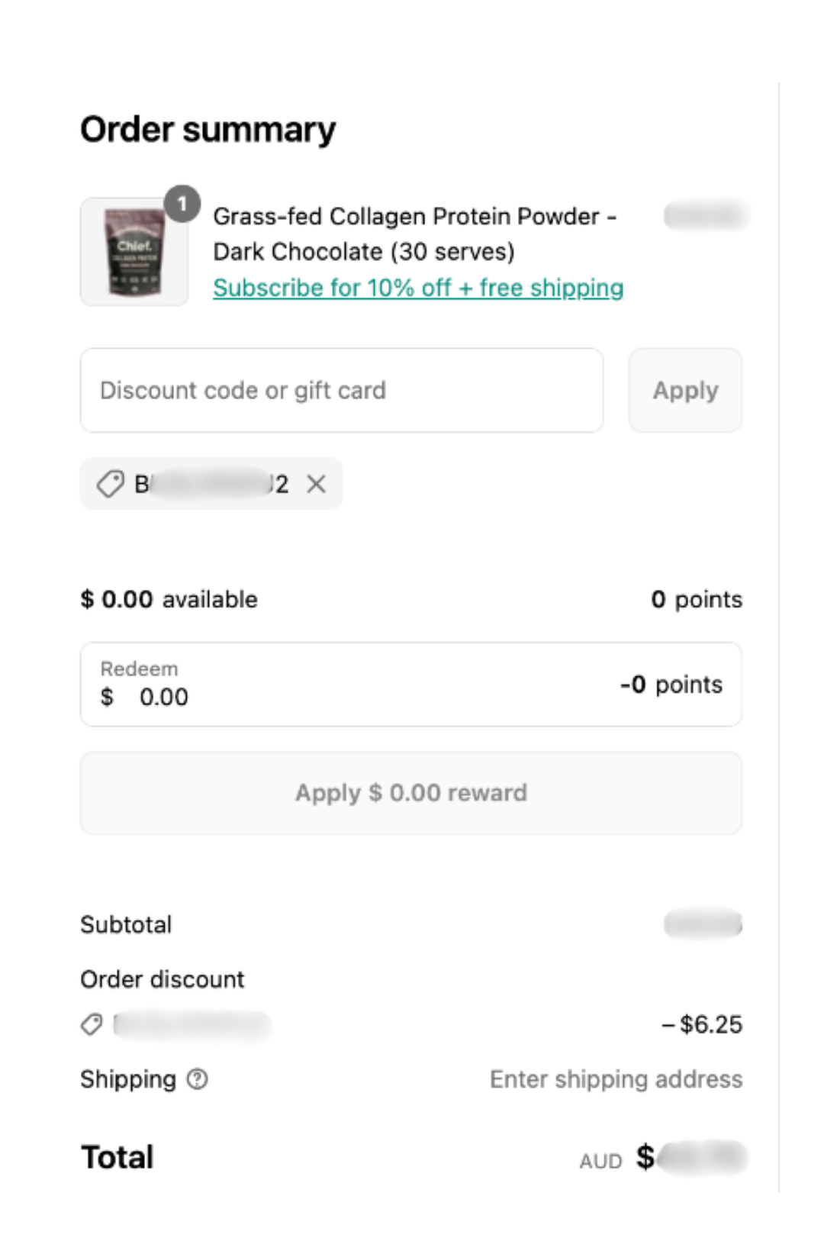
Task: Click the shipping help question mark icon
Action: tap(197, 1079)
